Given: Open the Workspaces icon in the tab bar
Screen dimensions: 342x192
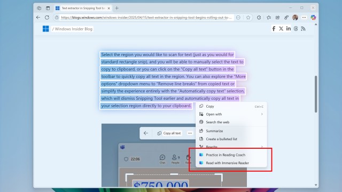Looking at the screenshot, I should pyautogui.click(x=39, y=9).
